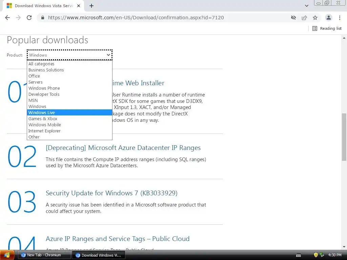
Task: Click the Azure Datacenters description text
Action: click(126, 162)
